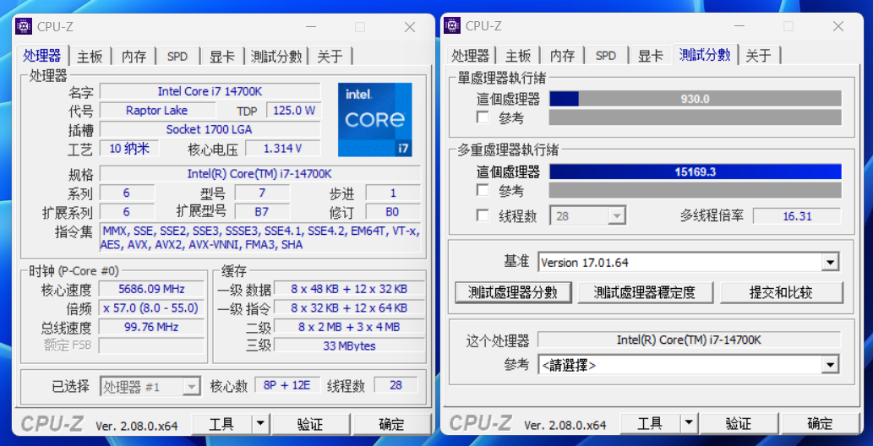873x446 pixels.
Task: Click CPU-Z app icon in right window title bar
Action: tap(452, 25)
